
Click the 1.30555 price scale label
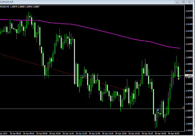click(189, 130)
